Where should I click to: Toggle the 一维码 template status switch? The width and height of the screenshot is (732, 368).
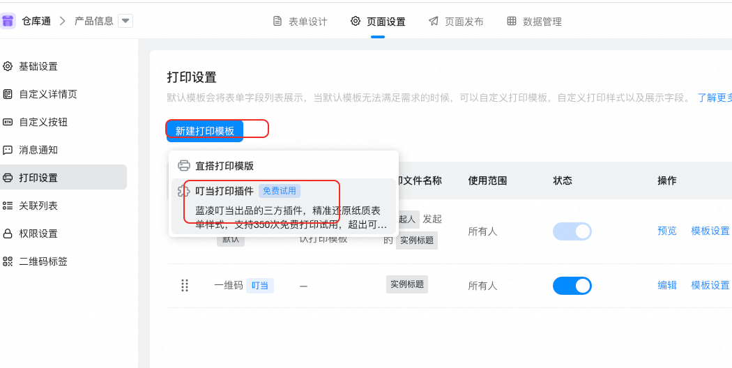[572, 286]
